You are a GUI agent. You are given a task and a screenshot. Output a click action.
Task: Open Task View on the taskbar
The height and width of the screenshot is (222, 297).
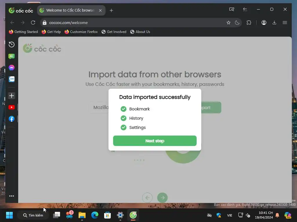(x=57, y=215)
